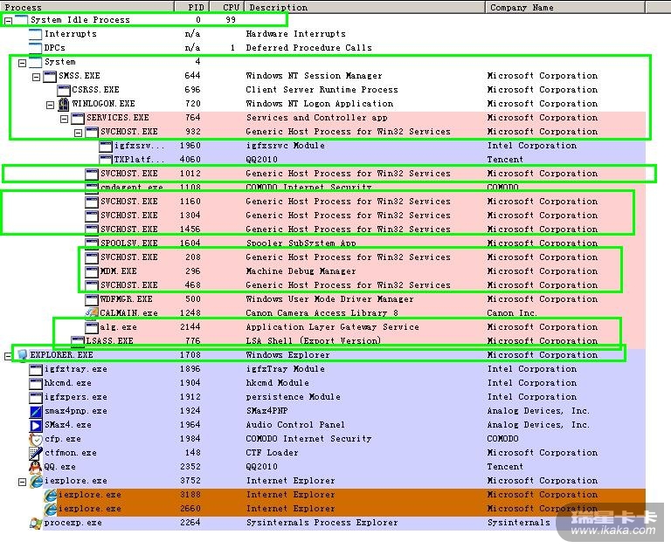This screenshot has width=671, height=548.
Task: Collapse the System Idle Process tree node
Action: [x=8, y=21]
